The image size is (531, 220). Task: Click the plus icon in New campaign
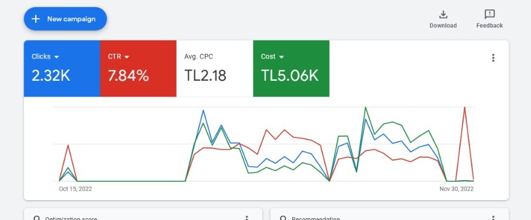coord(36,19)
